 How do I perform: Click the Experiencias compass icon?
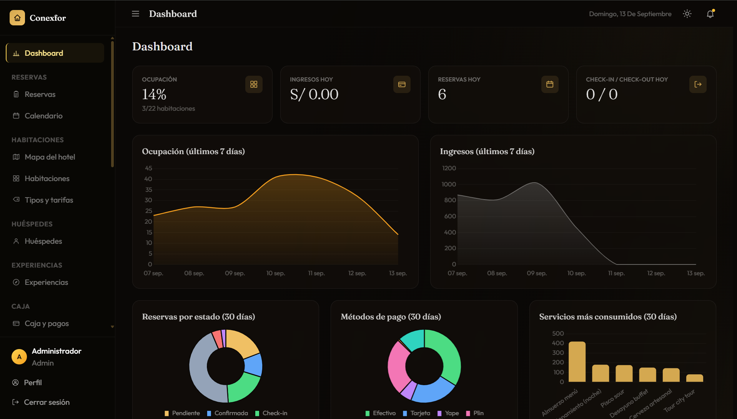[16, 282]
